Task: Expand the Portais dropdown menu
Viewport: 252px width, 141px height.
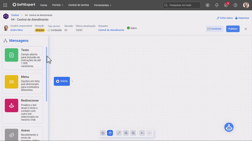Action: pyautogui.click(x=58, y=5)
